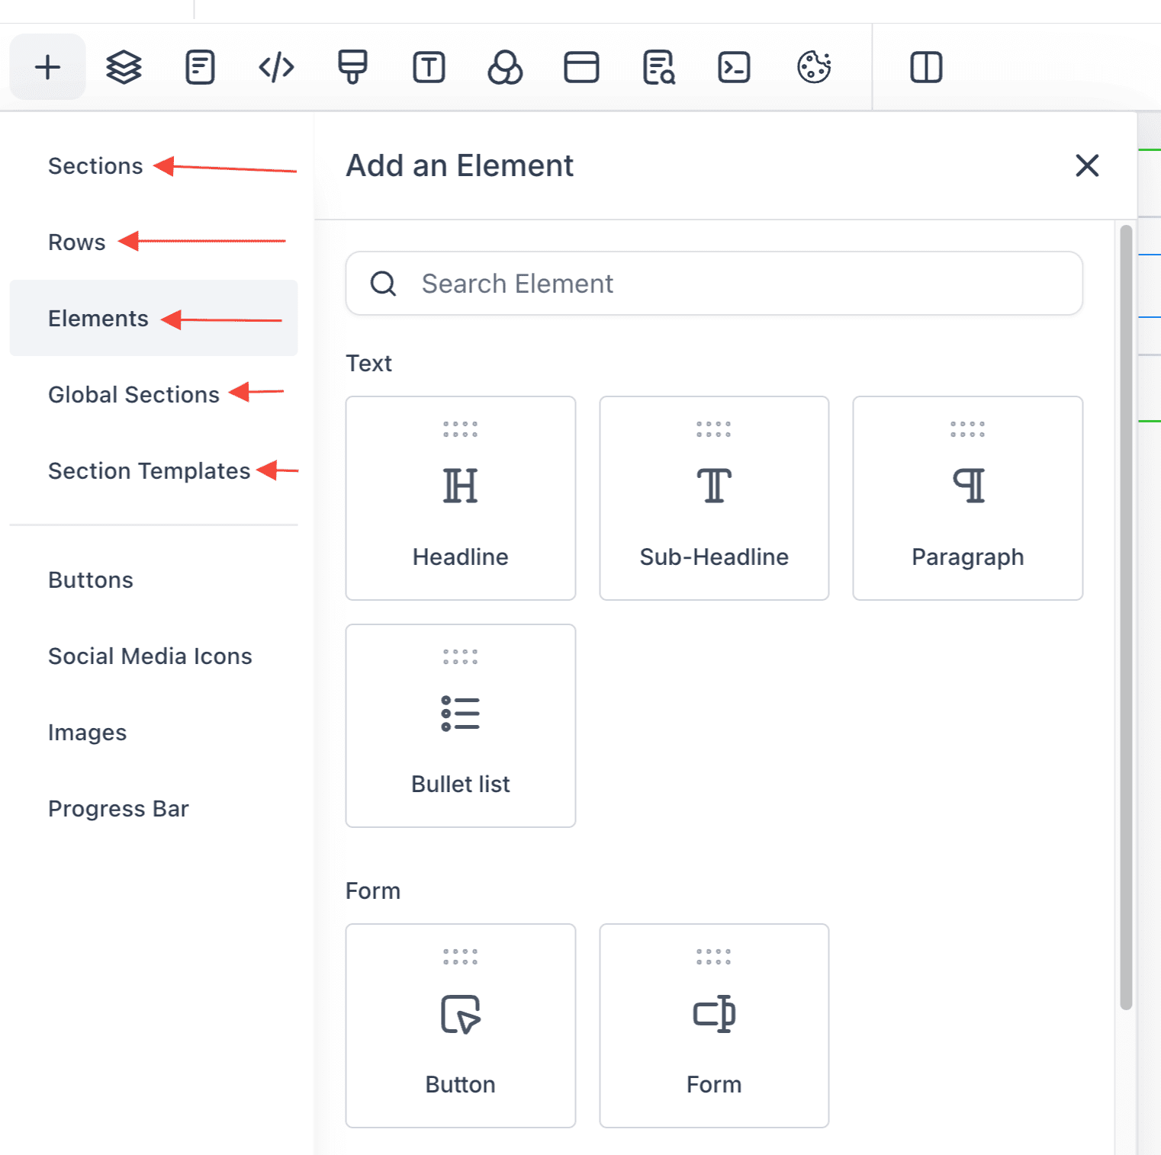Screen dimensions: 1161x1155
Task: Jump to Buttons category
Action: tap(90, 580)
